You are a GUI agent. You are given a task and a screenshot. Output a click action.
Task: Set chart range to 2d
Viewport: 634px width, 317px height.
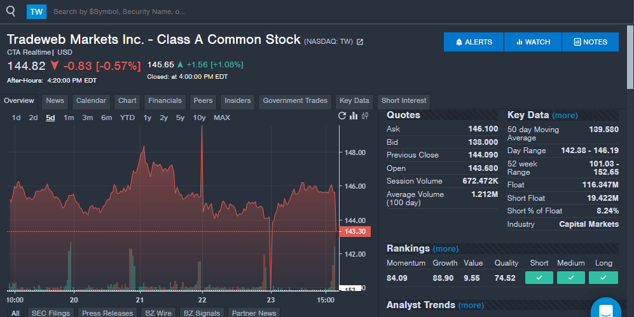[x=33, y=118]
